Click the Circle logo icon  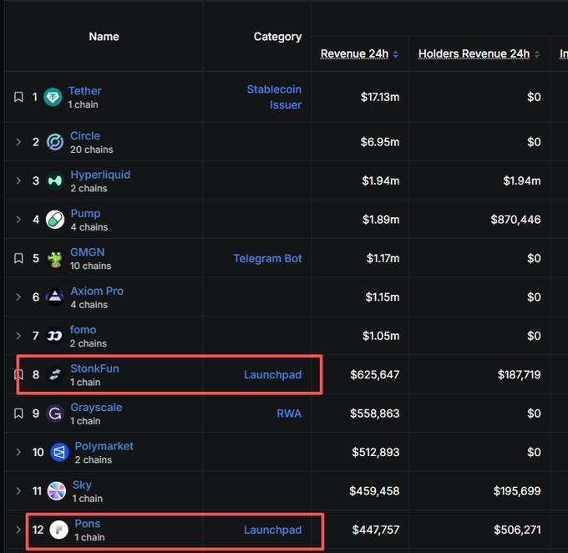[55, 142]
